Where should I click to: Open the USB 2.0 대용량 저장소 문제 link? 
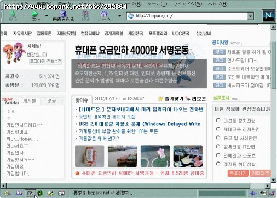(x=140, y=124)
